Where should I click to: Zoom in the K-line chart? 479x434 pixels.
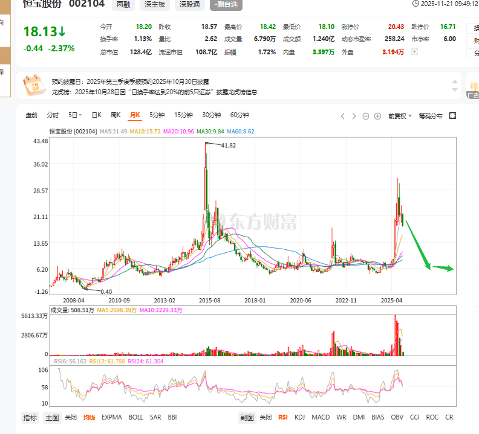click(377, 116)
